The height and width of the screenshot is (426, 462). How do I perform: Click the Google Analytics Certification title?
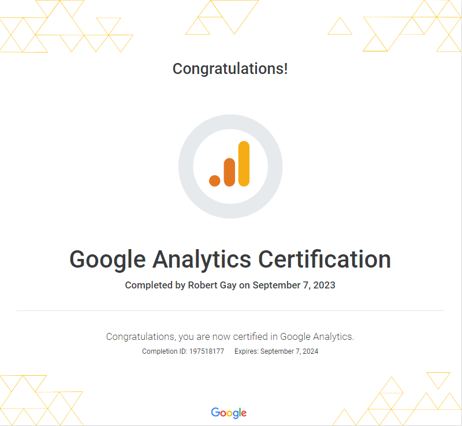tap(230, 260)
